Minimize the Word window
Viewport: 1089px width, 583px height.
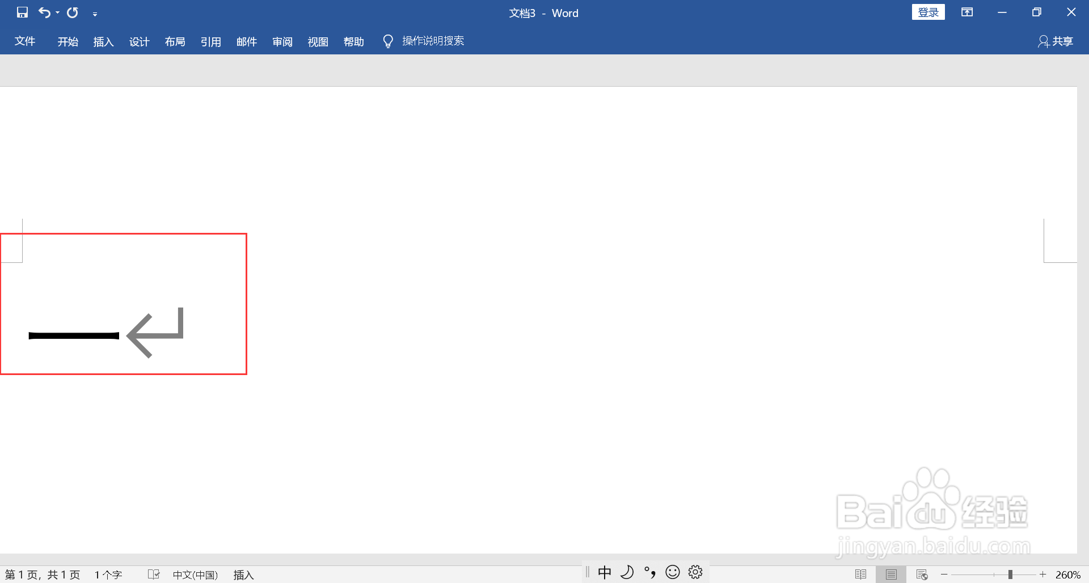tap(1002, 12)
